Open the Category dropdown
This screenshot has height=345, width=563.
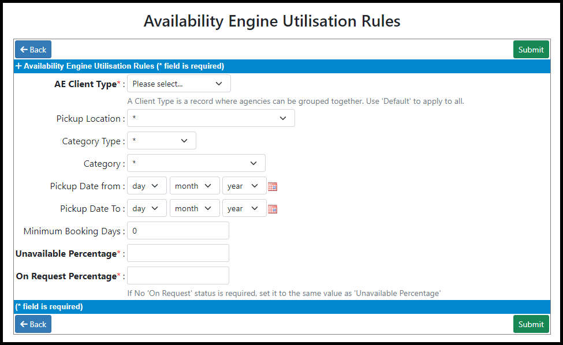tap(196, 163)
